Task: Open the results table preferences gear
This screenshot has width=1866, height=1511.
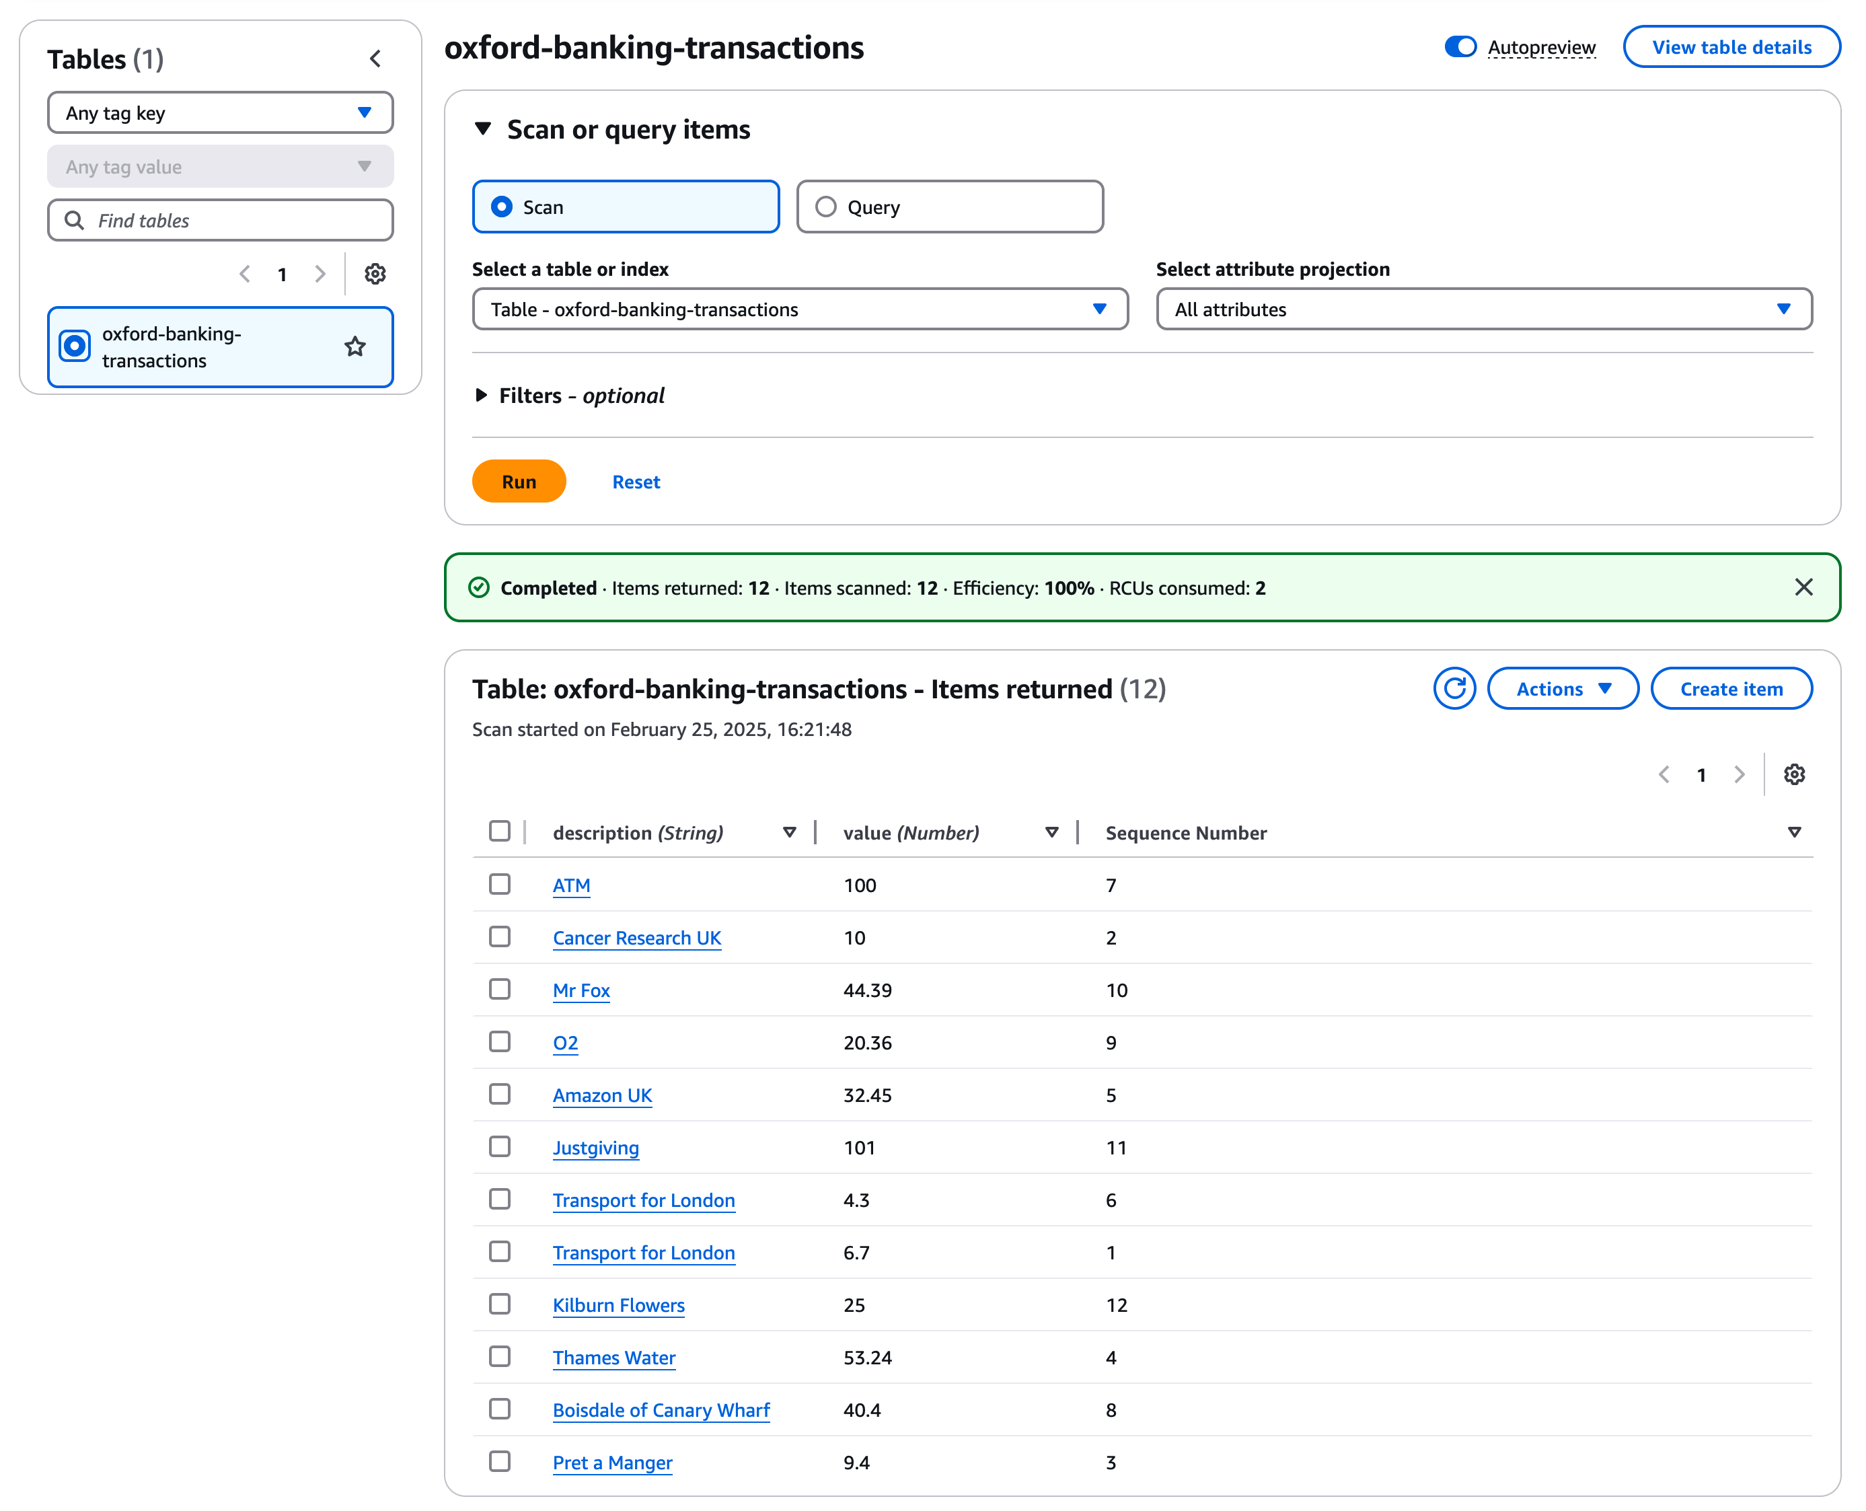Action: (1795, 774)
